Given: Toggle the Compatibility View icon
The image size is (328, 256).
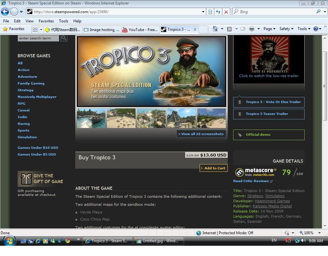Looking at the screenshot, I should tap(210, 12).
